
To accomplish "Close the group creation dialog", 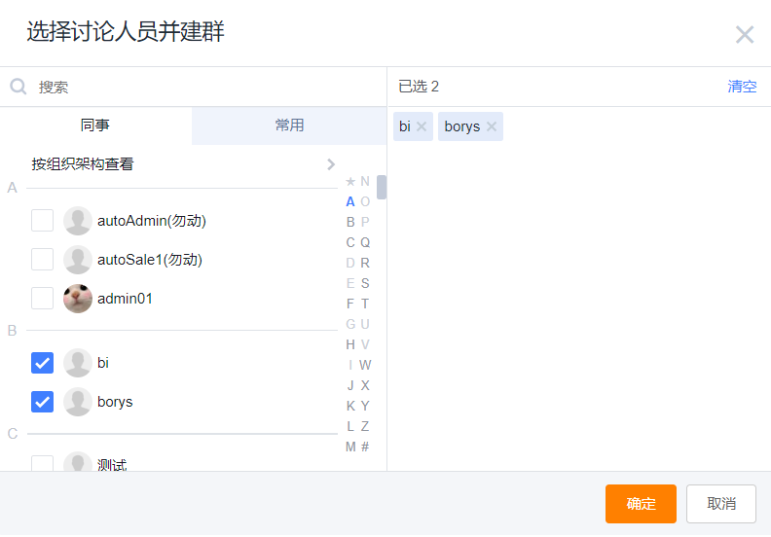I will [x=745, y=34].
